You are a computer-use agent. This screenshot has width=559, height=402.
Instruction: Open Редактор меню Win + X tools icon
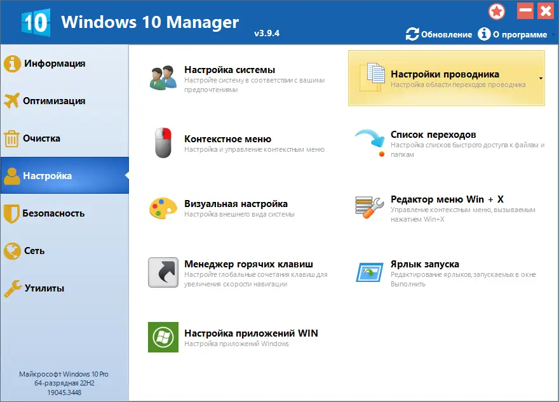point(368,205)
